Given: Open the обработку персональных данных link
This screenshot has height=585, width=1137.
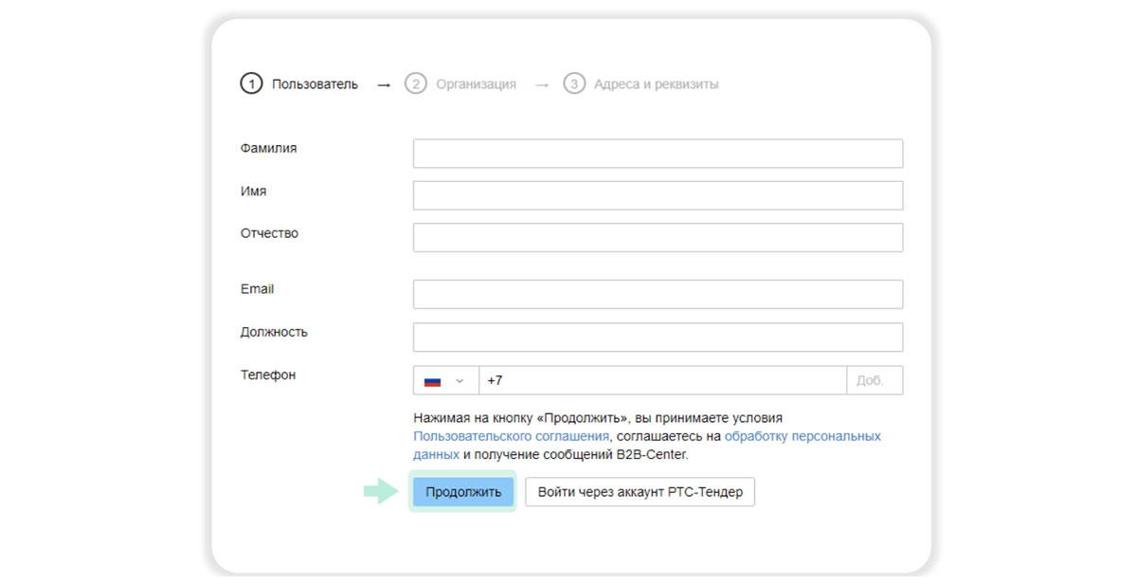Looking at the screenshot, I should point(802,436).
